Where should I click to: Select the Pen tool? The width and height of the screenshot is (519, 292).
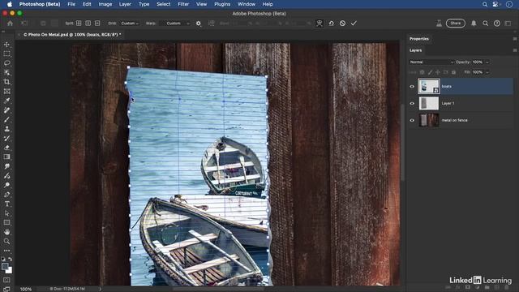tap(6, 195)
